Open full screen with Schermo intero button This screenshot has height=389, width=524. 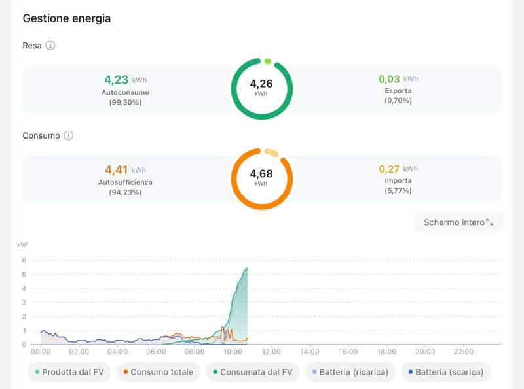coord(458,223)
